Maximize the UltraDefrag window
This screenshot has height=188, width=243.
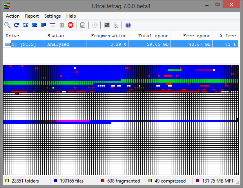218,4
